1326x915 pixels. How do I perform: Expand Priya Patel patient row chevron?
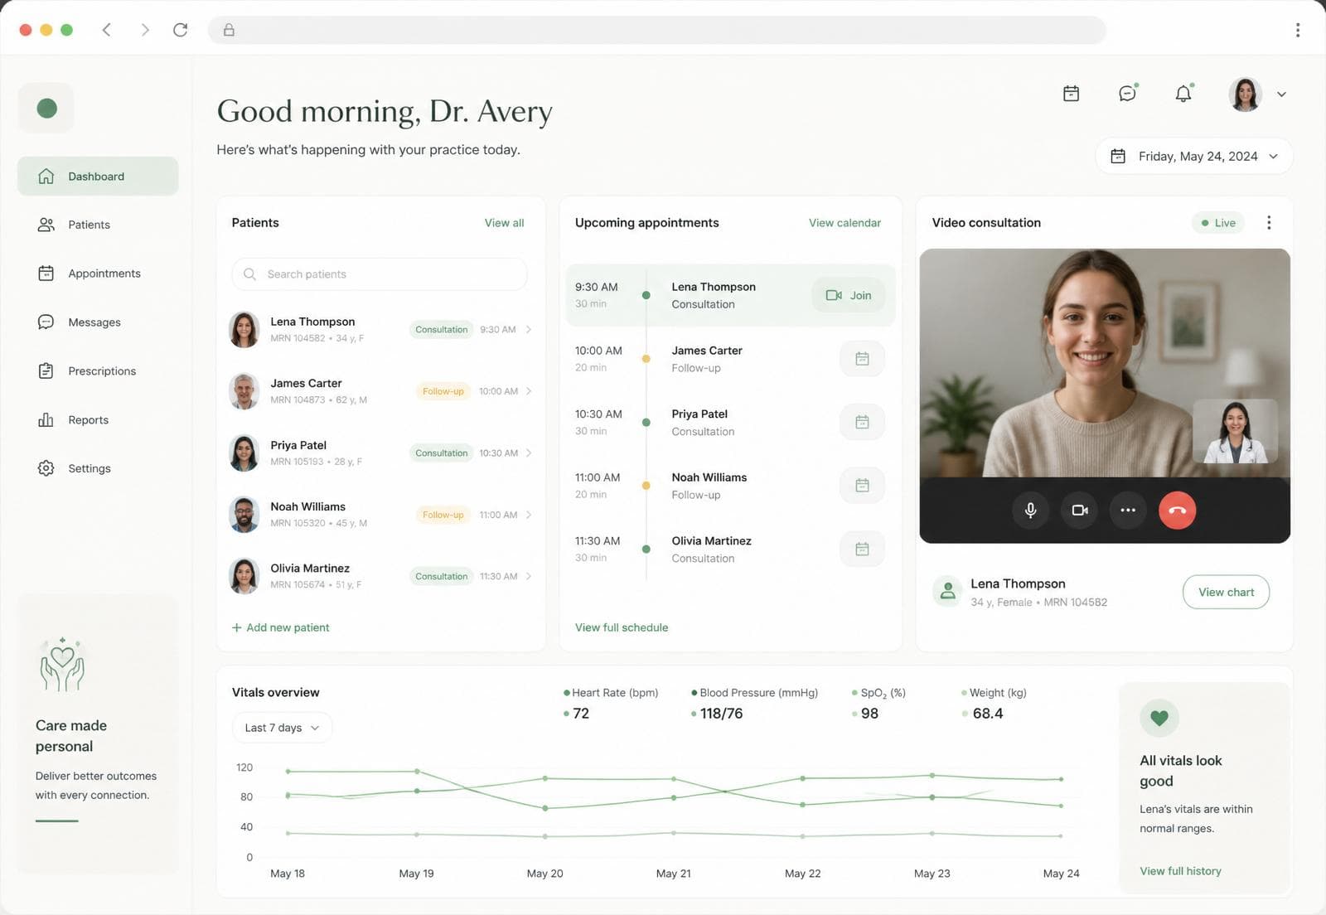point(529,453)
